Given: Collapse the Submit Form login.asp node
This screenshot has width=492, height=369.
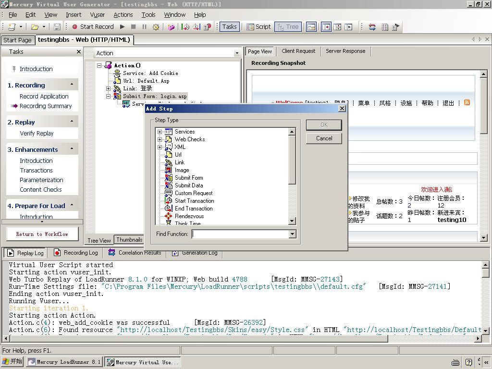Looking at the screenshot, I should tap(108, 96).
